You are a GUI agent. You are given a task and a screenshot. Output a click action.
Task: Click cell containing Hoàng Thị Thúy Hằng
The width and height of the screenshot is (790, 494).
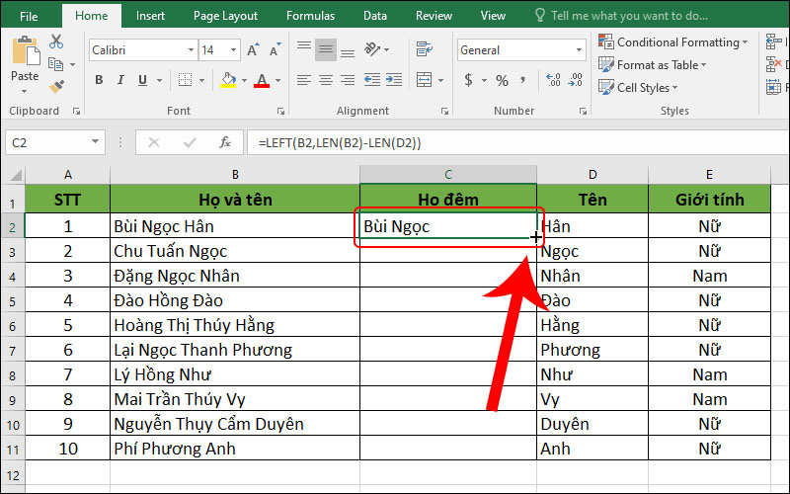pos(235,325)
